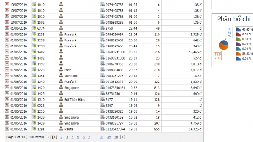
Task: Go to the next page with pager arrow
Action: [x=123, y=137]
